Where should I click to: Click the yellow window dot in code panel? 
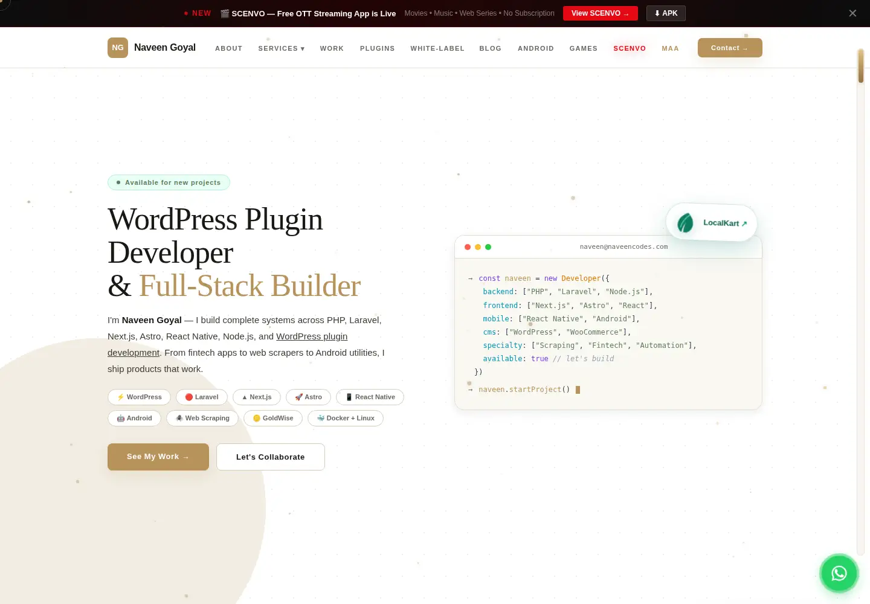[x=478, y=247]
